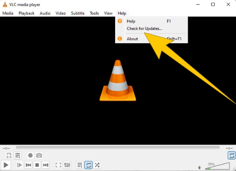Click elapsed time label at left
The width and height of the screenshot is (236, 171).
[6, 148]
